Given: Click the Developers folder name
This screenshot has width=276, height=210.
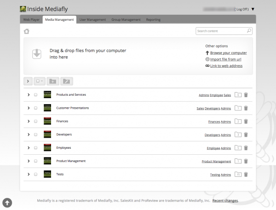Looking at the screenshot, I should click(64, 134).
